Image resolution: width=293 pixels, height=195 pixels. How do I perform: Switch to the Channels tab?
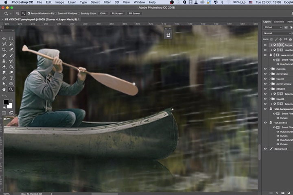[279, 22]
